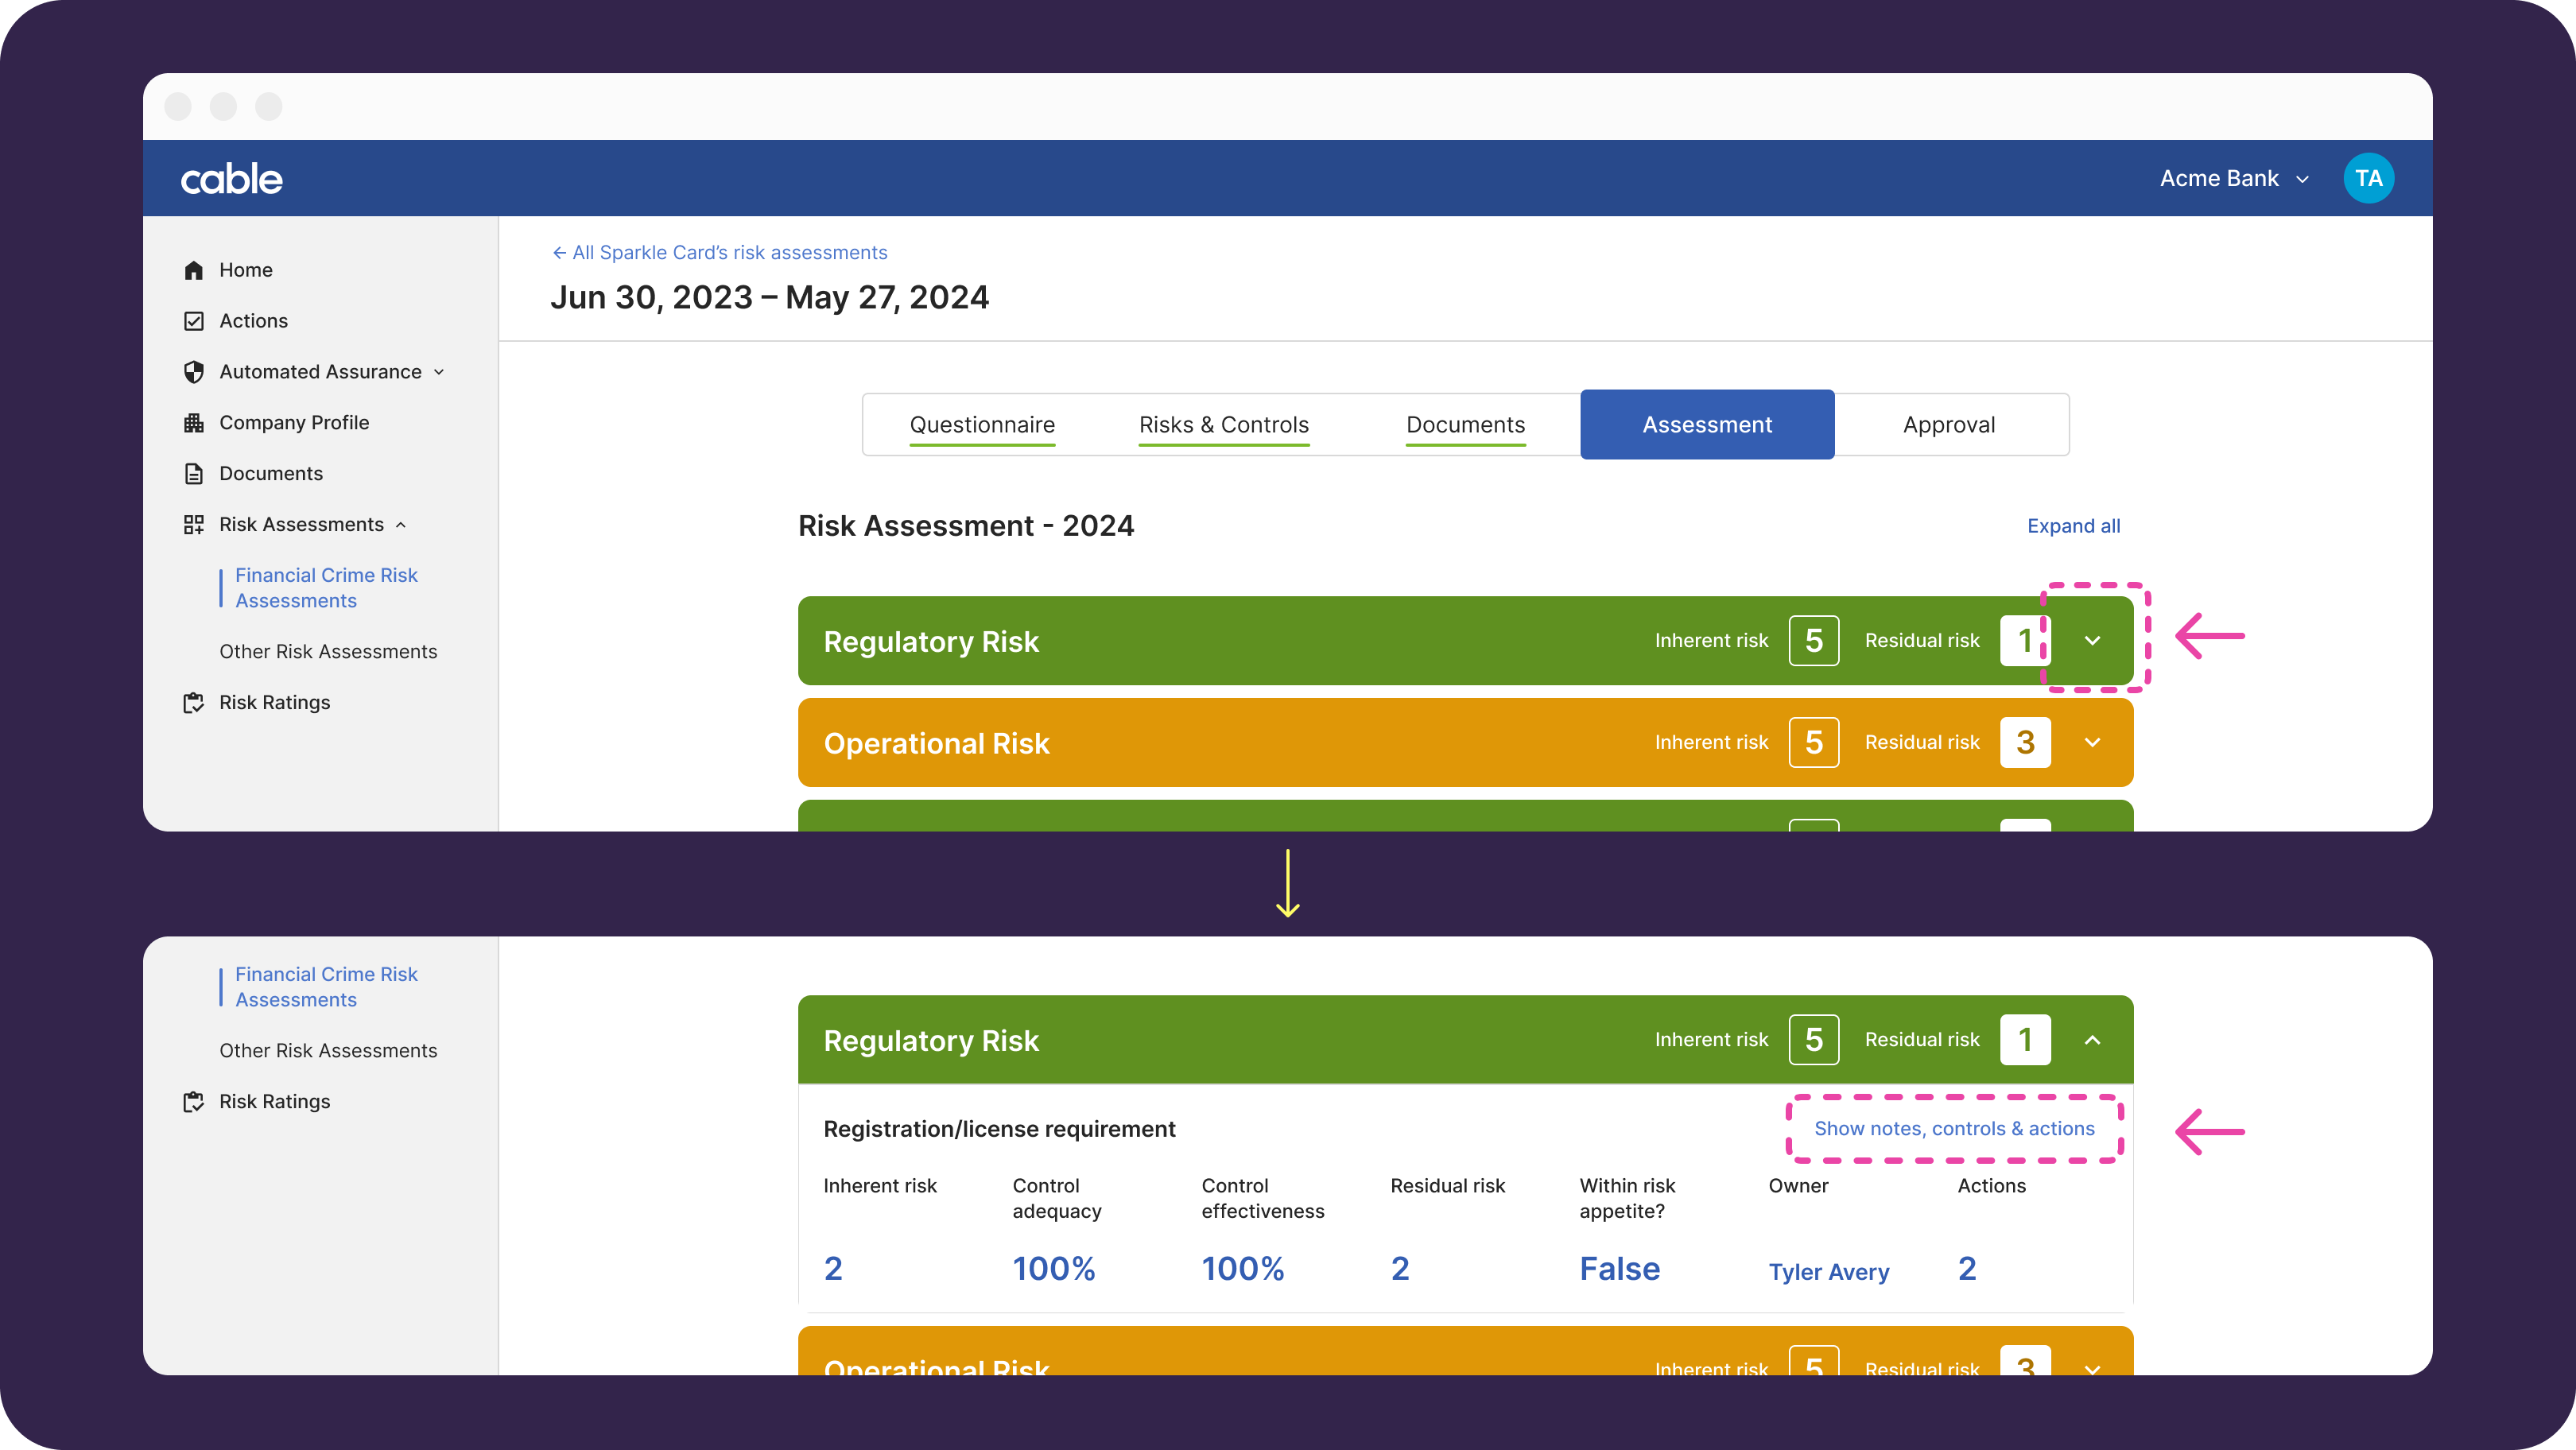The image size is (2576, 1450).
Task: Click the Company Profile building icon
Action: [194, 423]
